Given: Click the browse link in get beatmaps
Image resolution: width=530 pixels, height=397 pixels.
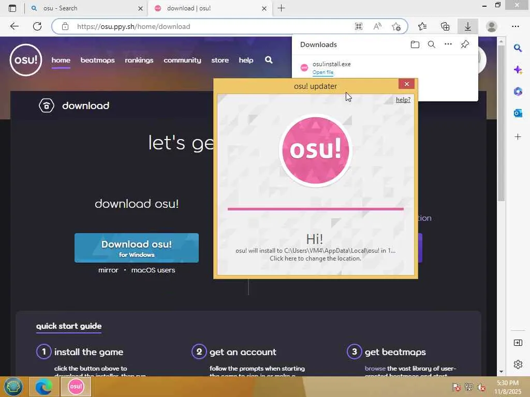Looking at the screenshot, I should [x=375, y=368].
